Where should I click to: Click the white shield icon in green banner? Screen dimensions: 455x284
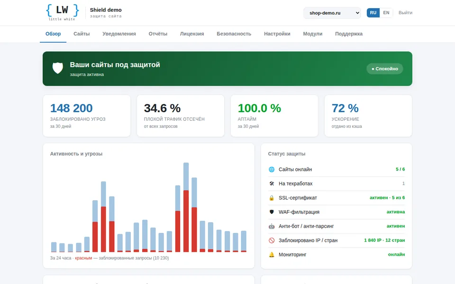tap(58, 68)
